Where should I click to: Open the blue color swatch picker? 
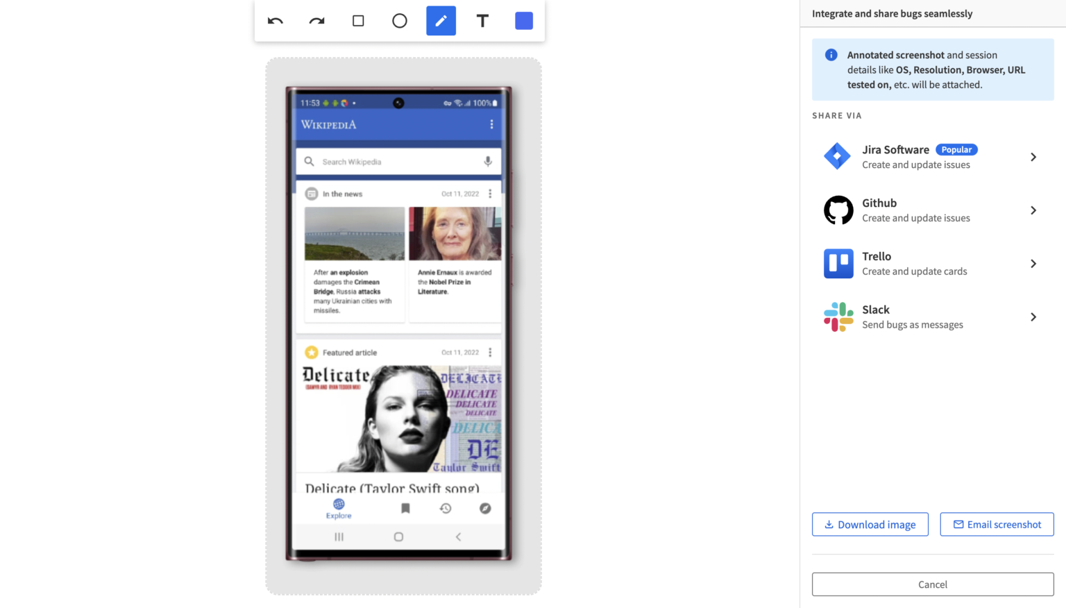(x=524, y=21)
